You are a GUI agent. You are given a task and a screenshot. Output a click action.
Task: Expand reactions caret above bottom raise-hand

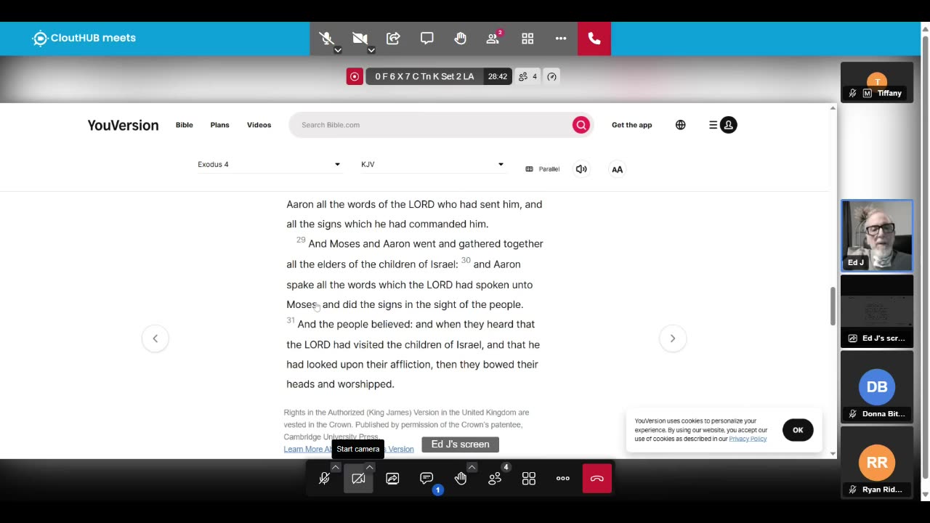click(472, 467)
